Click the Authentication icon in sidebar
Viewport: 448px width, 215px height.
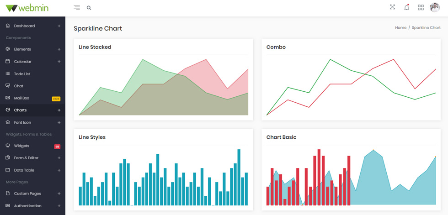click(x=8, y=205)
